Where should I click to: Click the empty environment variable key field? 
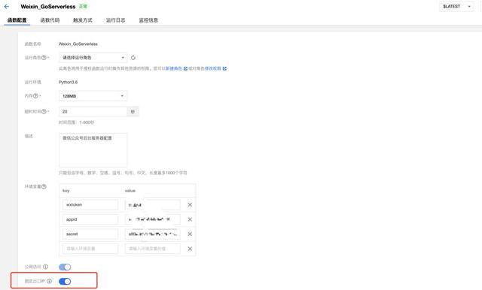coord(90,249)
